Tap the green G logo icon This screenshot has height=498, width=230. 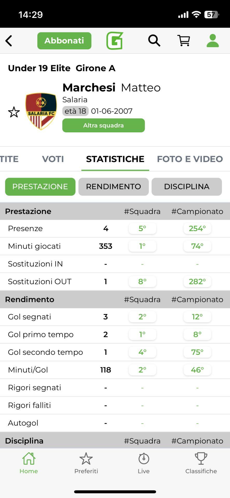(115, 41)
